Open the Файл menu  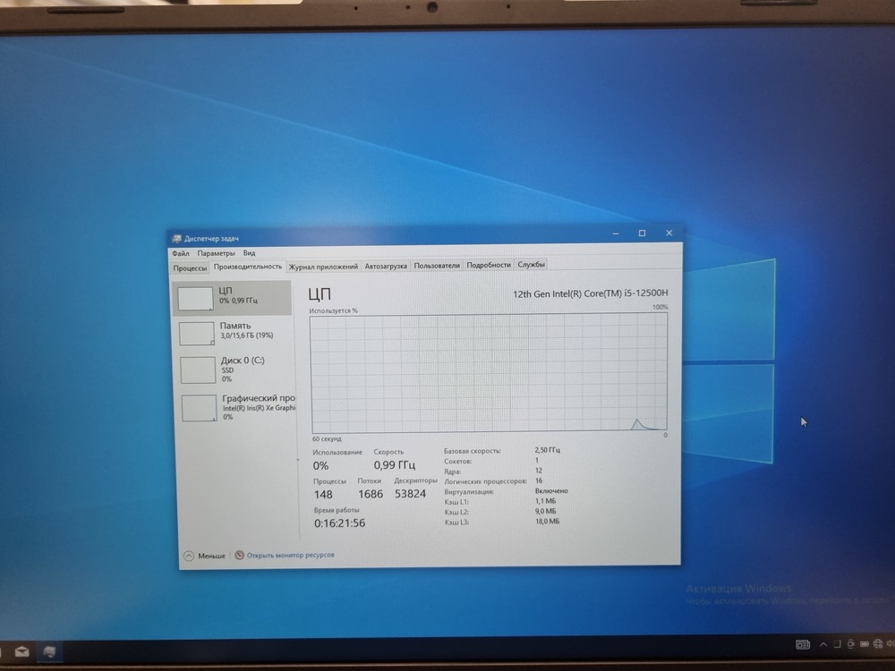pyautogui.click(x=181, y=253)
